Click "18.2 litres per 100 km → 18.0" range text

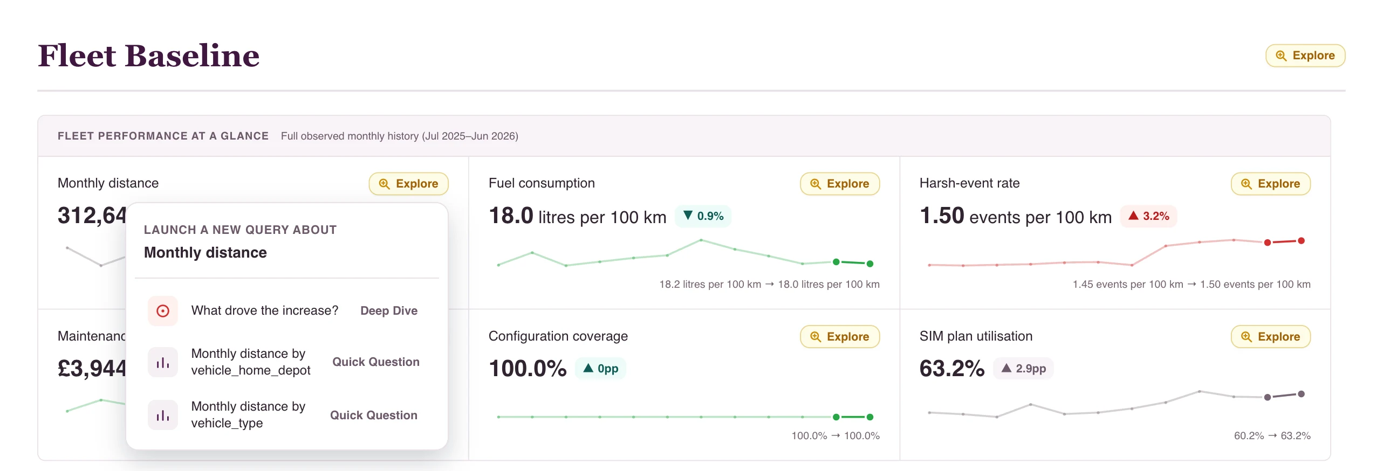770,285
